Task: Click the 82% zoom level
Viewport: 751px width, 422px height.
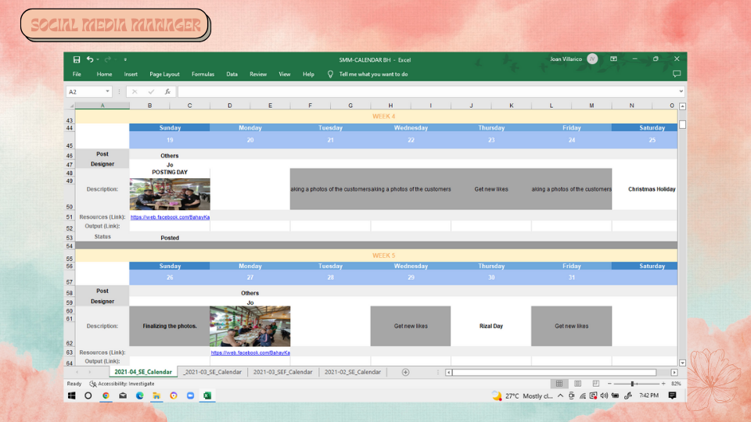Action: 676,384
